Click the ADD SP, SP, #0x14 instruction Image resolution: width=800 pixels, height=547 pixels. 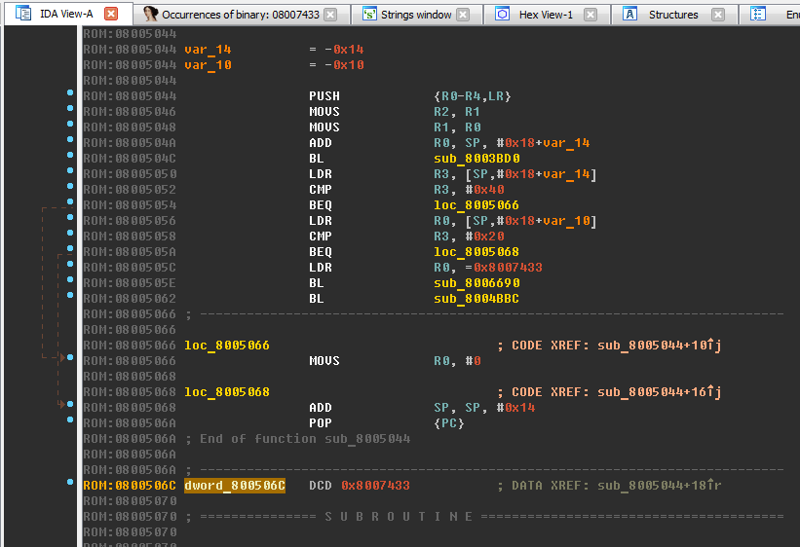(422, 408)
